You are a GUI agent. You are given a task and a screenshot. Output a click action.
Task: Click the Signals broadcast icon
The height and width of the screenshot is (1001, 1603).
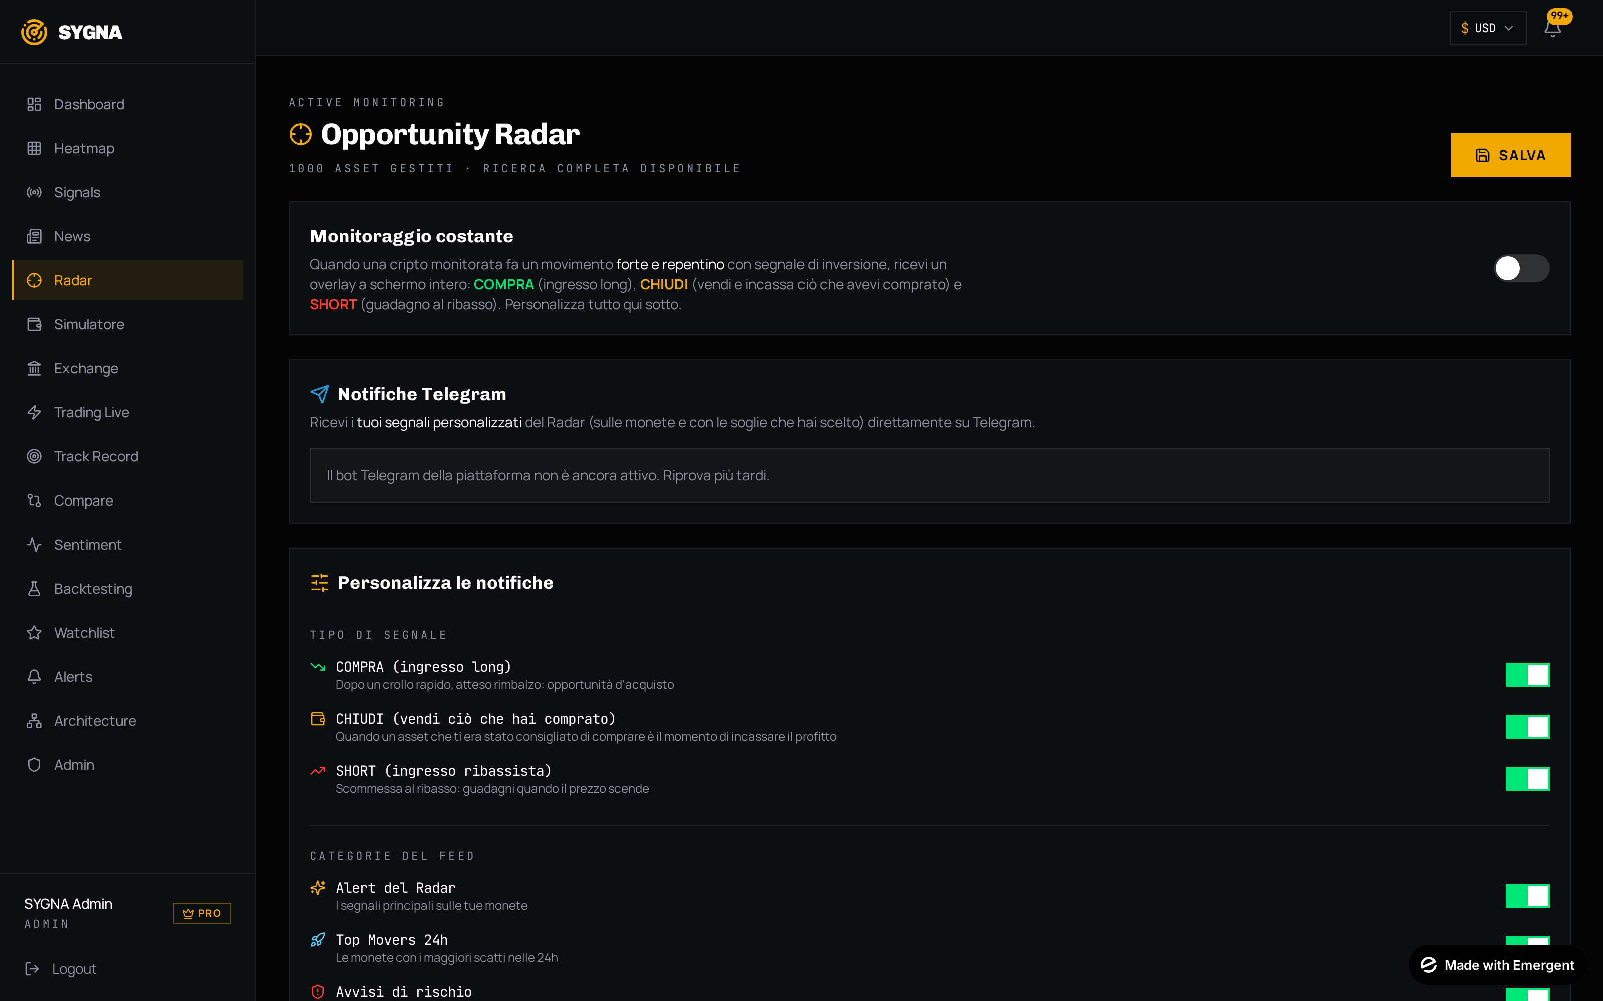[x=34, y=192]
